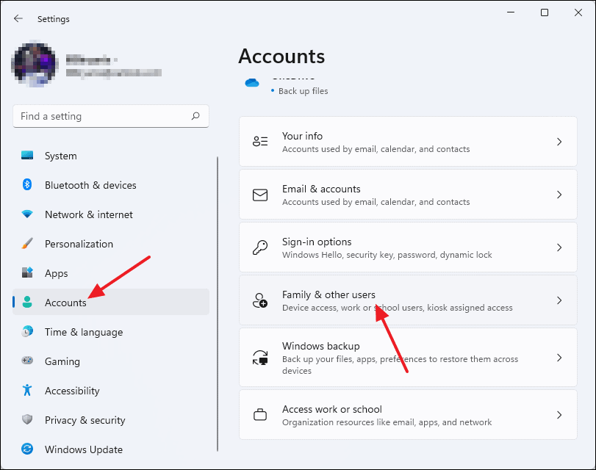Click the Back up files link

coord(303,90)
